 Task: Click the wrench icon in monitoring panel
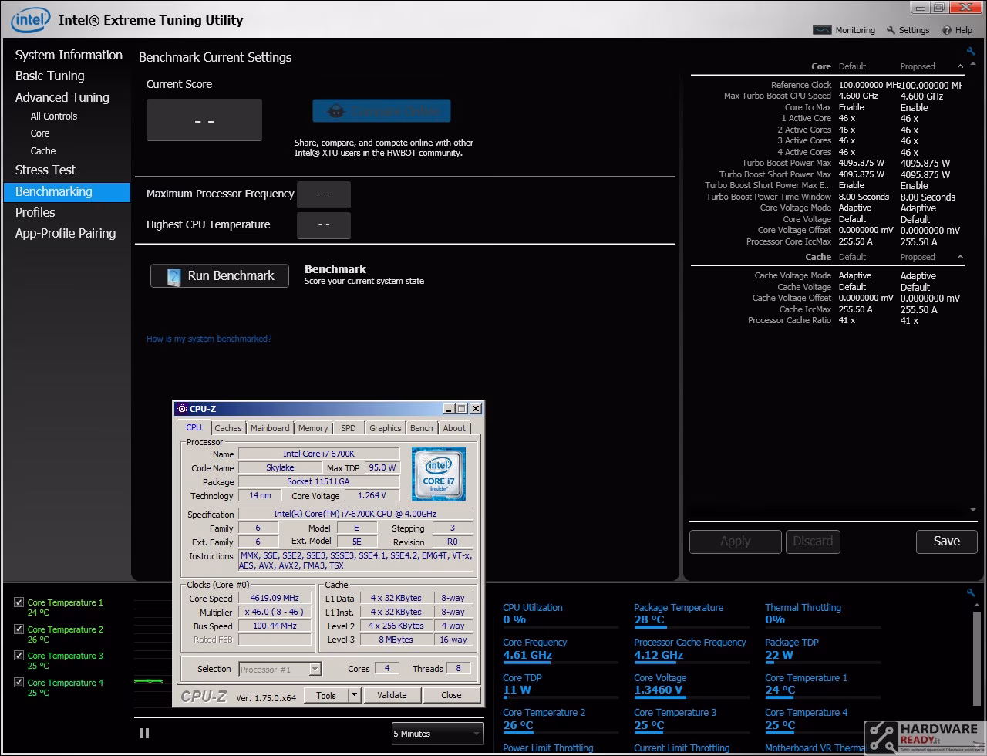point(971,592)
